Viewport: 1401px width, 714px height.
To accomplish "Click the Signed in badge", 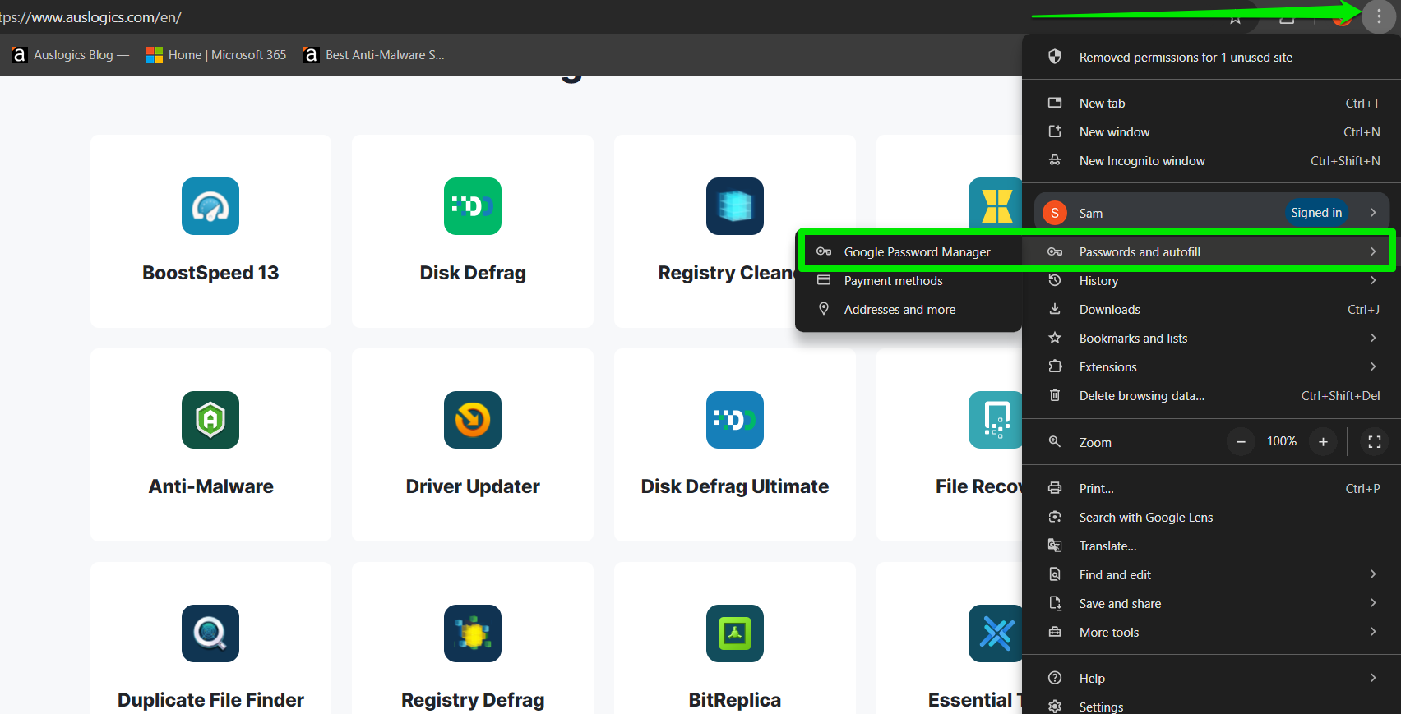I will [1316, 213].
